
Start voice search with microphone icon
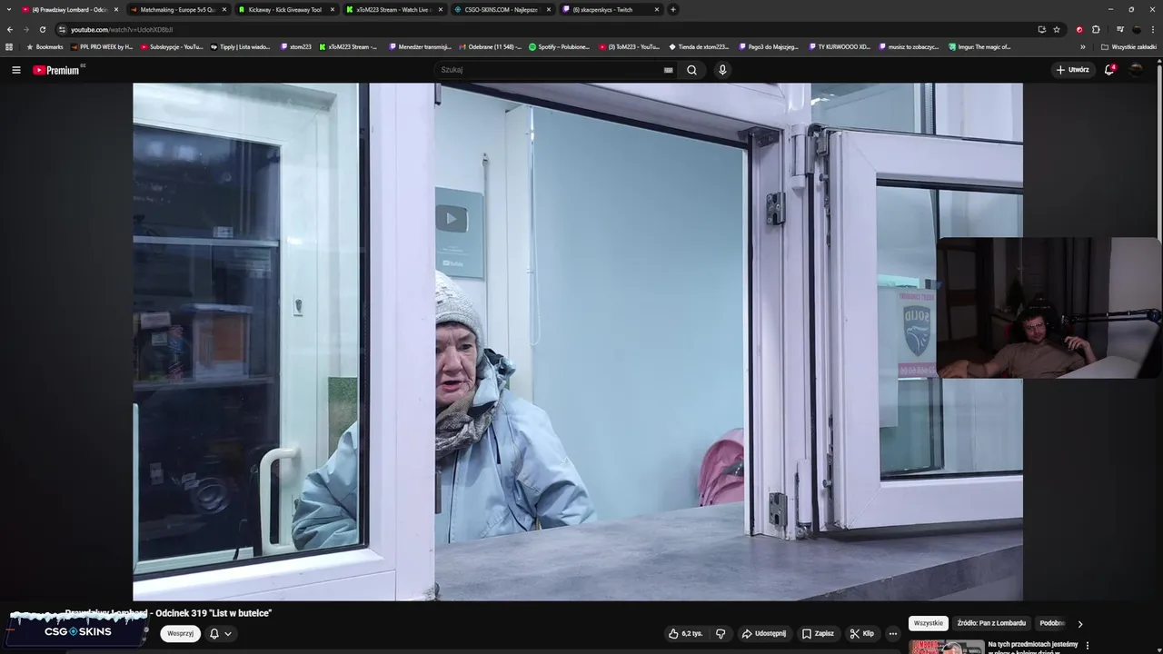[722, 70]
